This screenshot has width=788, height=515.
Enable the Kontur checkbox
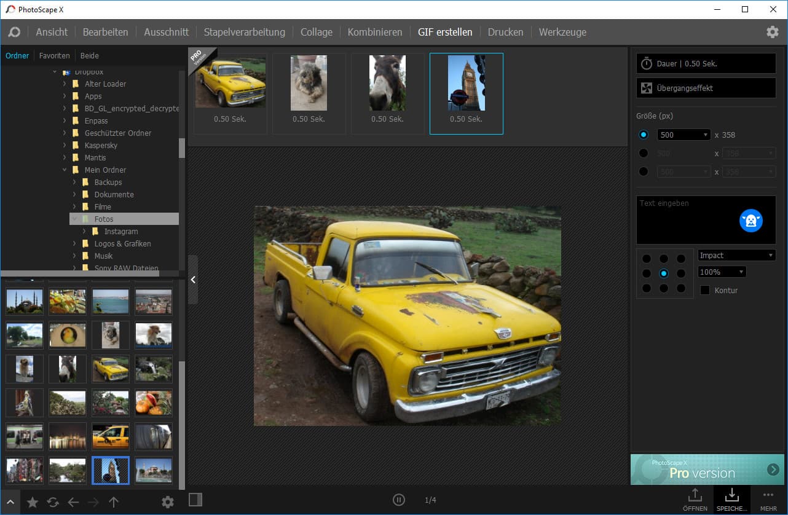coord(705,290)
